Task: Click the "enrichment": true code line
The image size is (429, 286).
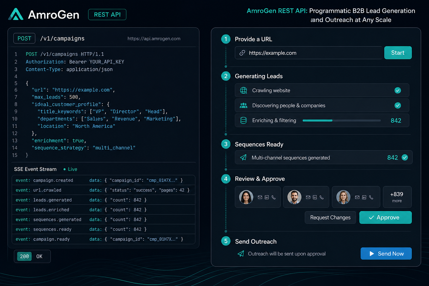Action: click(59, 141)
